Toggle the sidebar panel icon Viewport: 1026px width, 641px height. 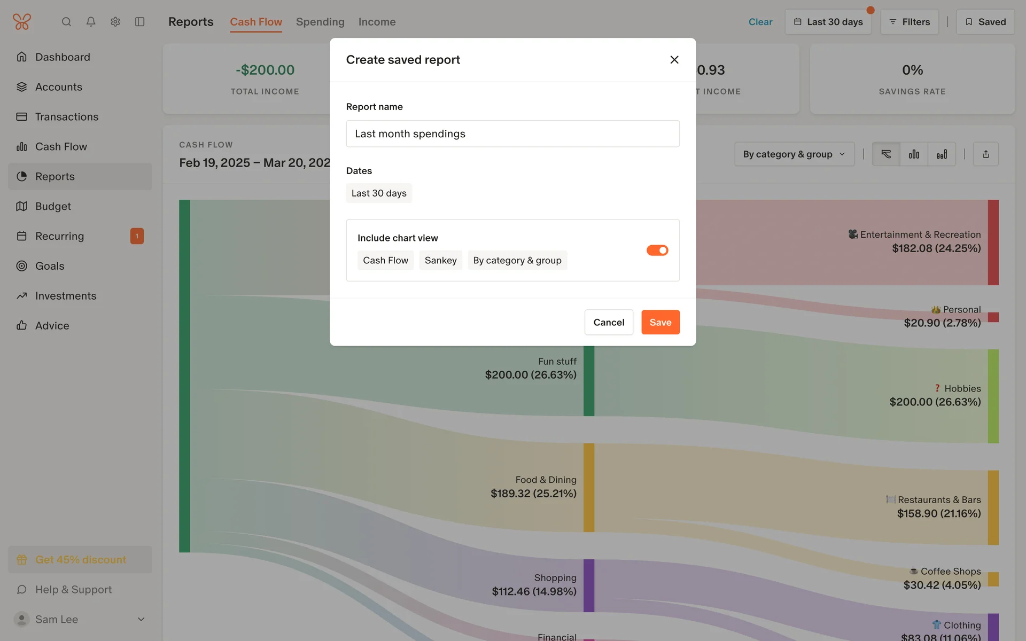click(x=140, y=22)
